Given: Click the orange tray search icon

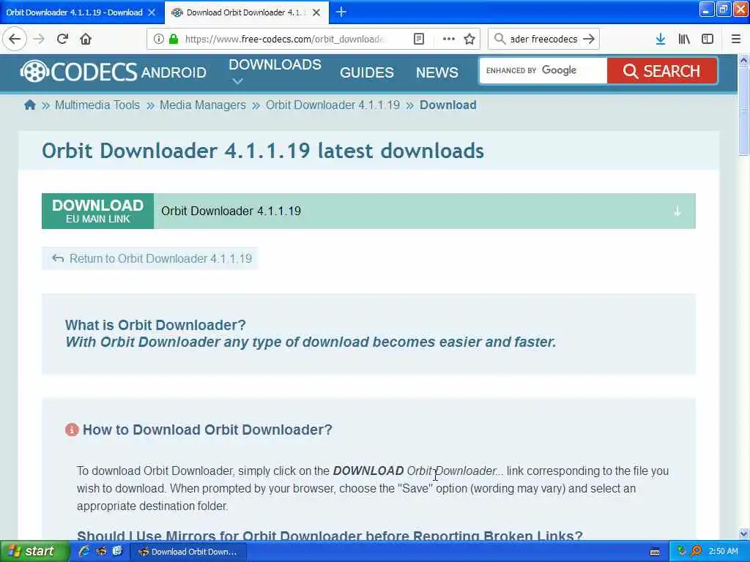Looking at the screenshot, I should pyautogui.click(x=696, y=552).
